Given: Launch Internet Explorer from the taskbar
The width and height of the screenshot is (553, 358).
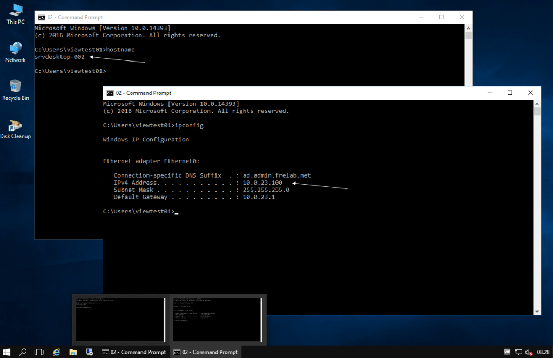Looking at the screenshot, I should click(x=56, y=352).
